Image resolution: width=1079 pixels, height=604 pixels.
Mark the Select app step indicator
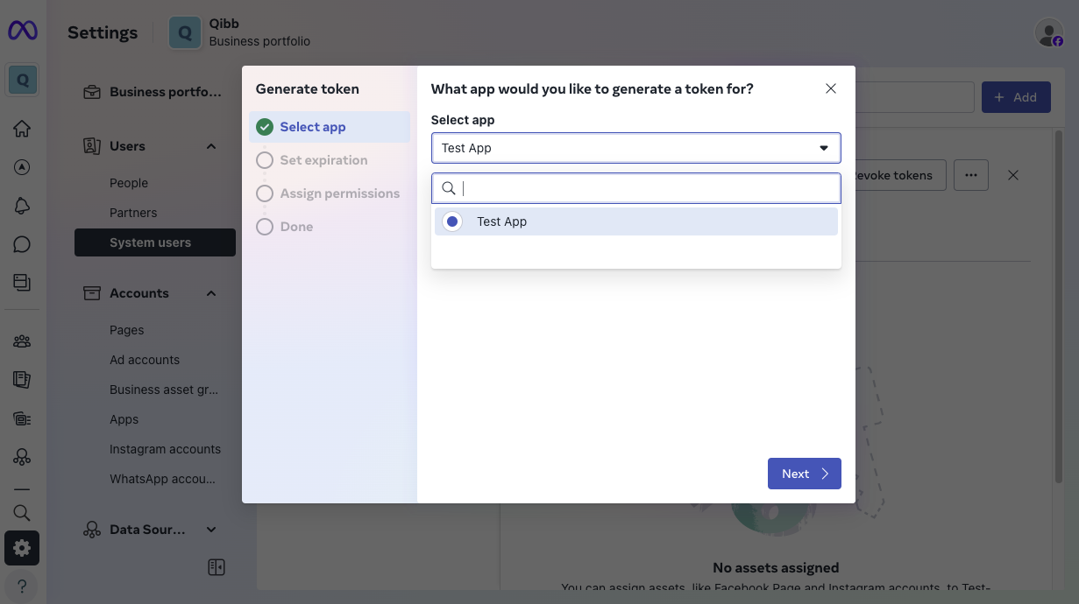point(264,126)
